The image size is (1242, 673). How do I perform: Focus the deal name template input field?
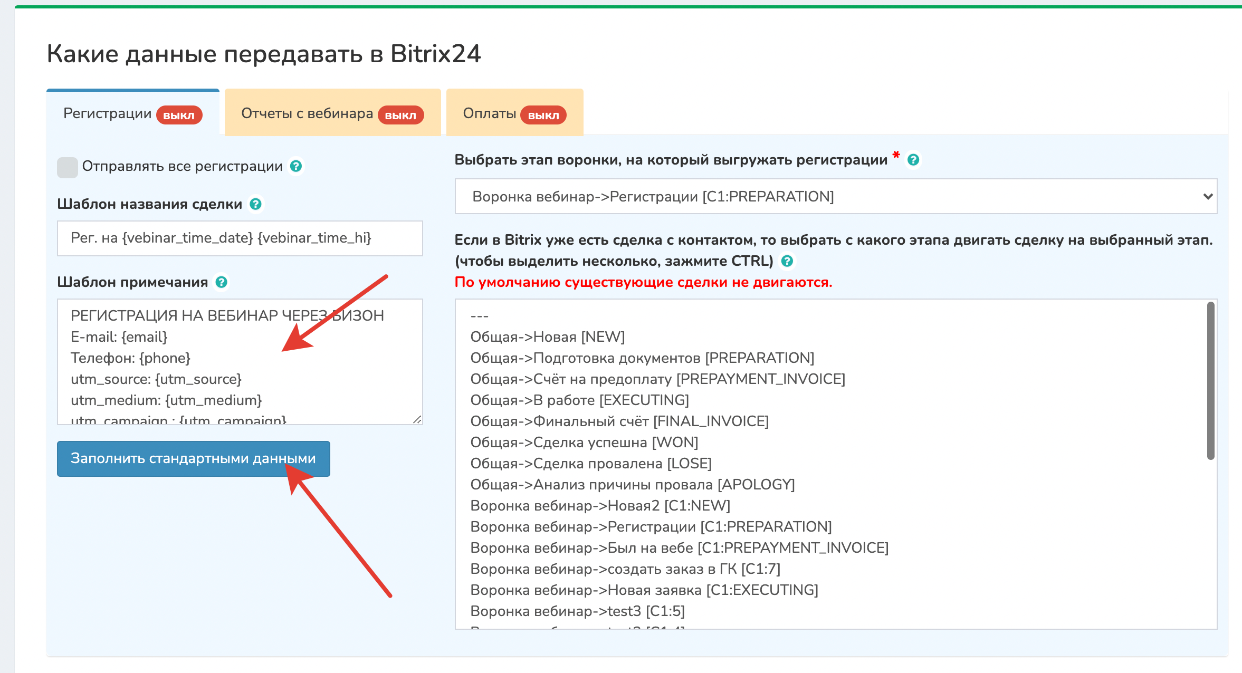click(240, 238)
